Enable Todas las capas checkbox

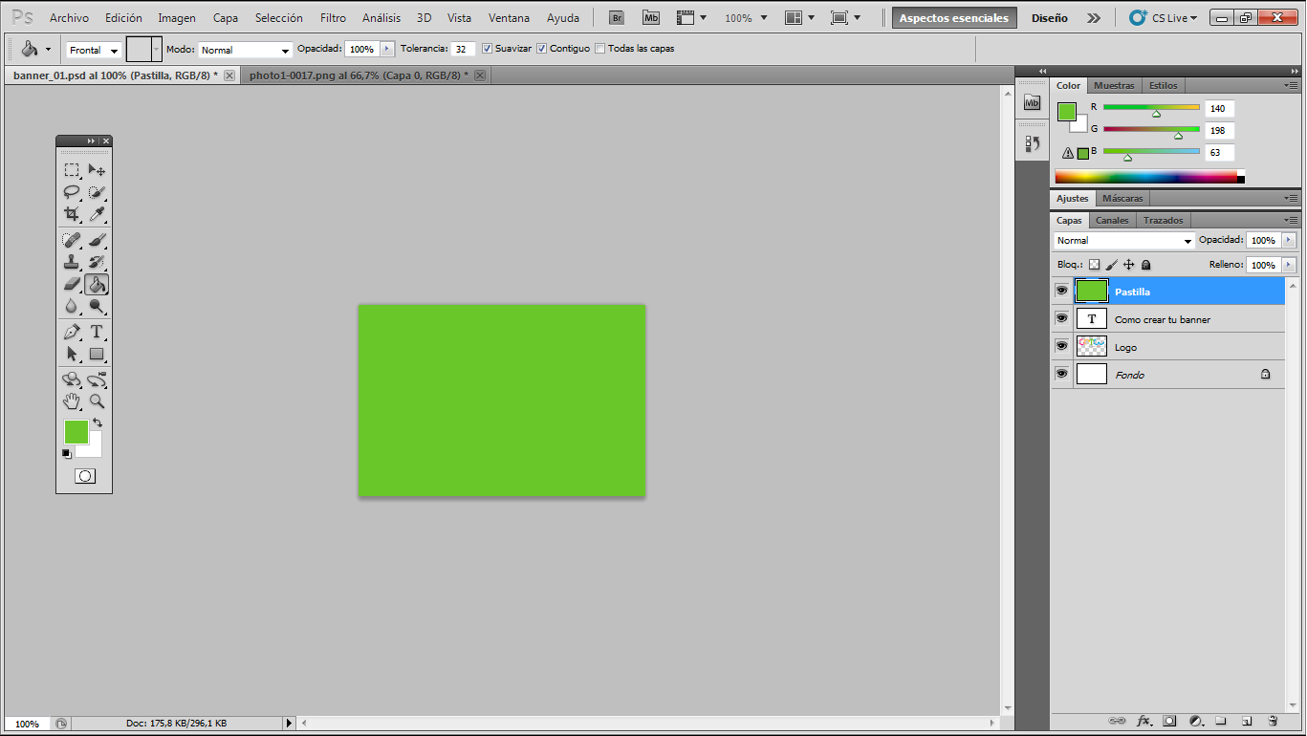pos(599,49)
